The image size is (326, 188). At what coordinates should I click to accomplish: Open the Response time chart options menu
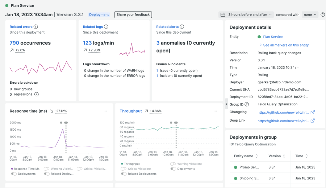click(105, 111)
